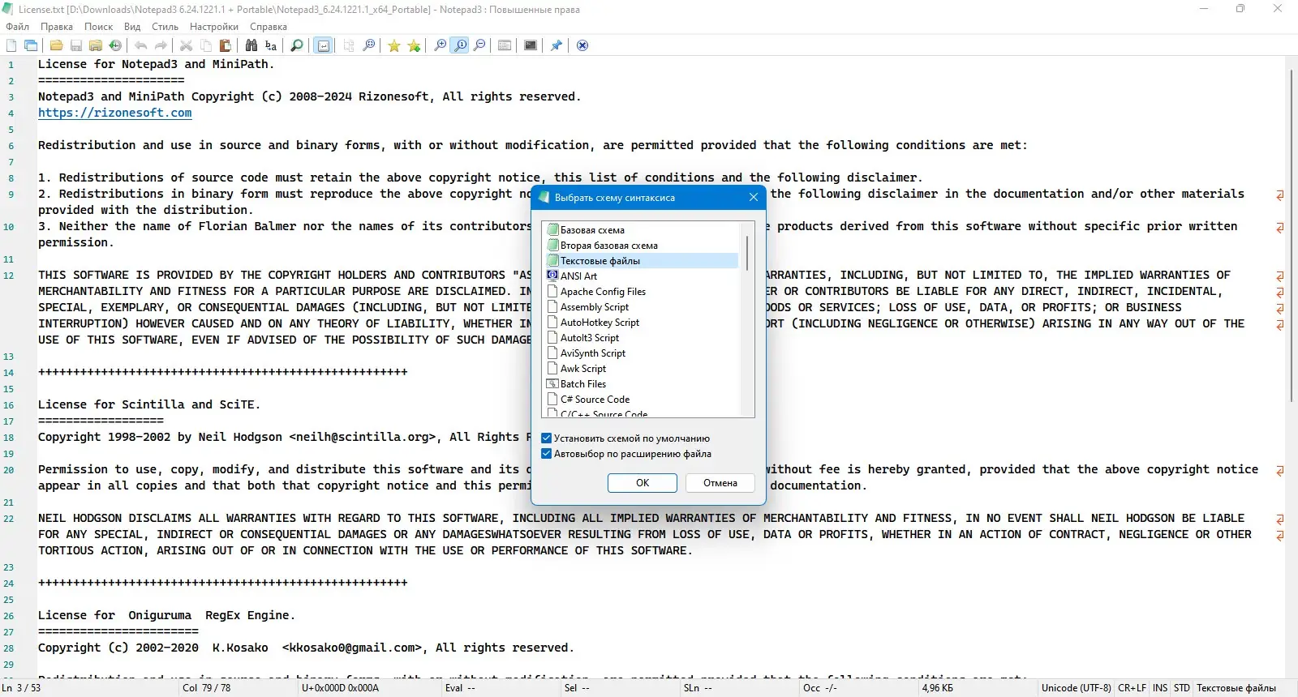Open the Справка menu
This screenshot has width=1298, height=697.
tap(269, 27)
